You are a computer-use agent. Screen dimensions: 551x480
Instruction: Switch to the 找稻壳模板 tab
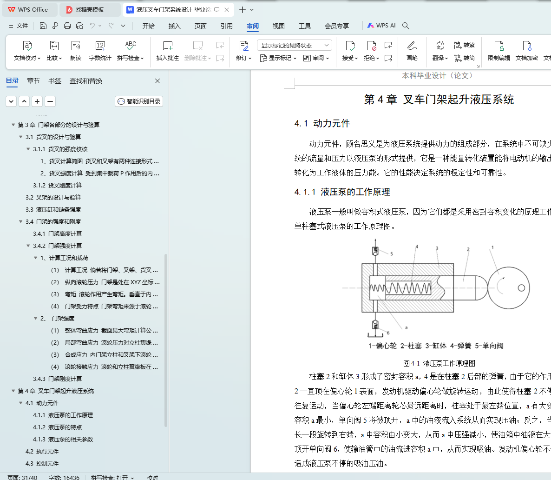click(89, 9)
